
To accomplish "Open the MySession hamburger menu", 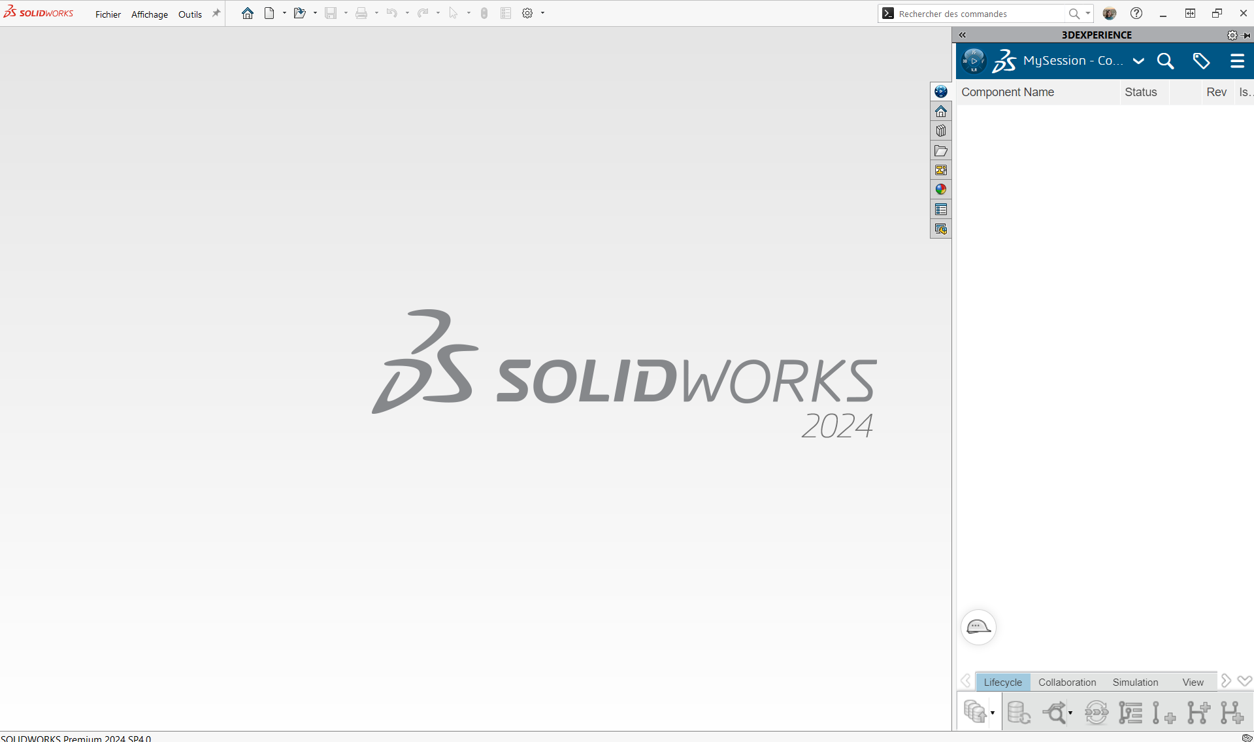I will [1237, 61].
